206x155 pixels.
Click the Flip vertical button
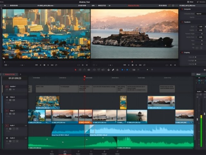pos(201,48)
